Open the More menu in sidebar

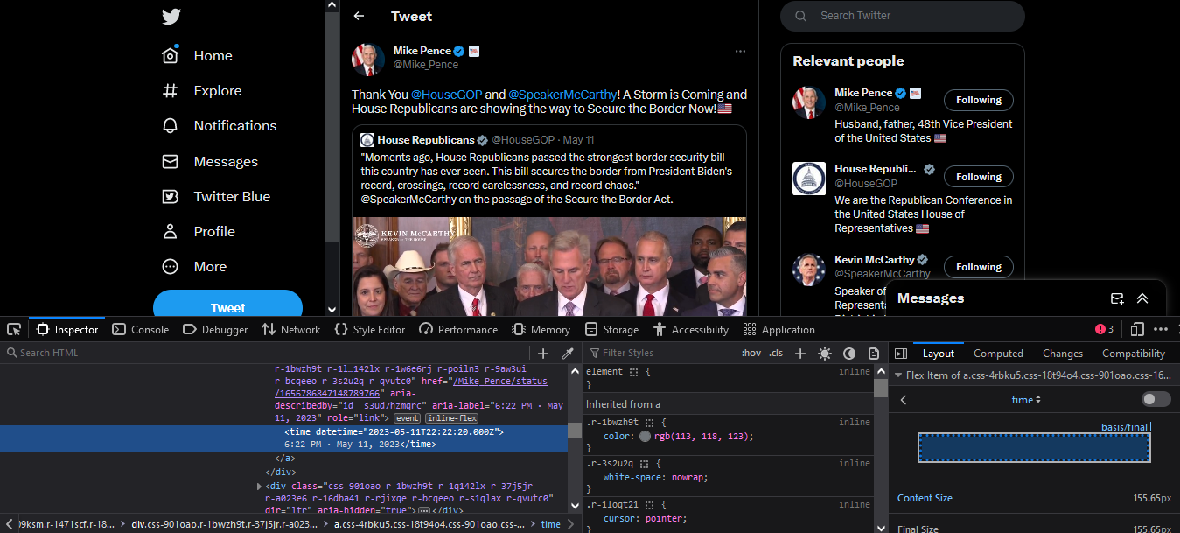(194, 267)
